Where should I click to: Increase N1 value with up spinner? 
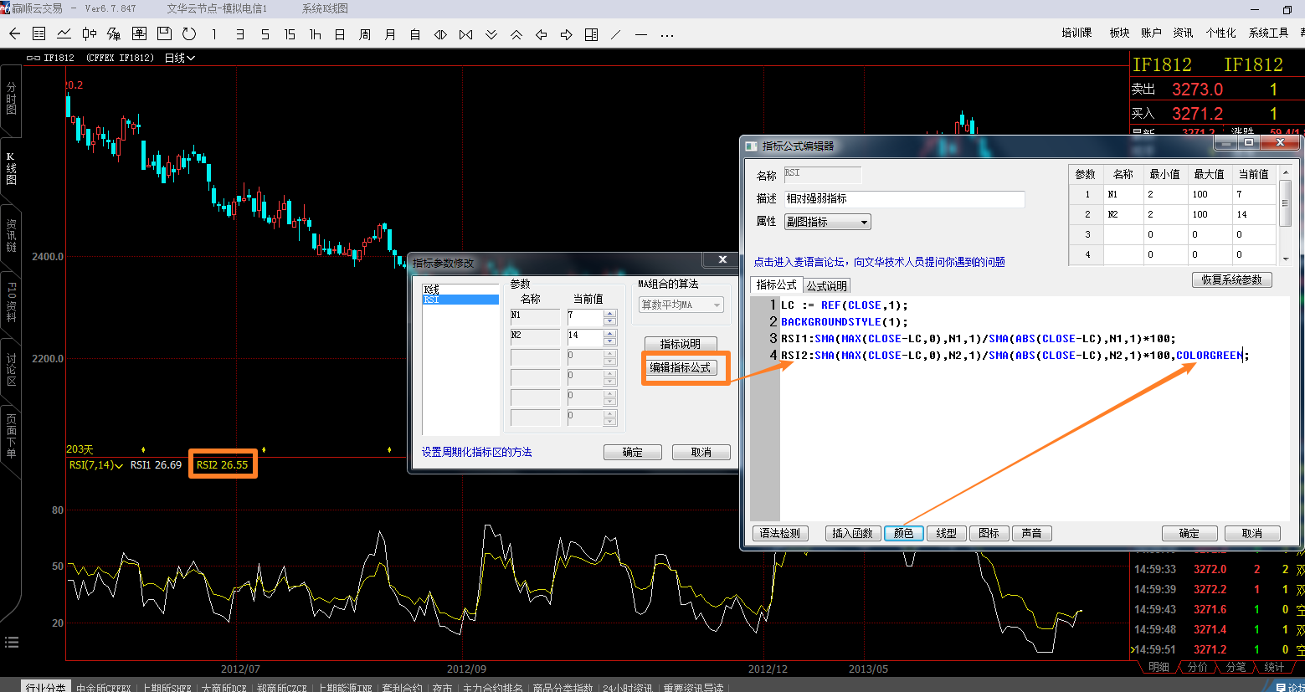[x=609, y=313]
